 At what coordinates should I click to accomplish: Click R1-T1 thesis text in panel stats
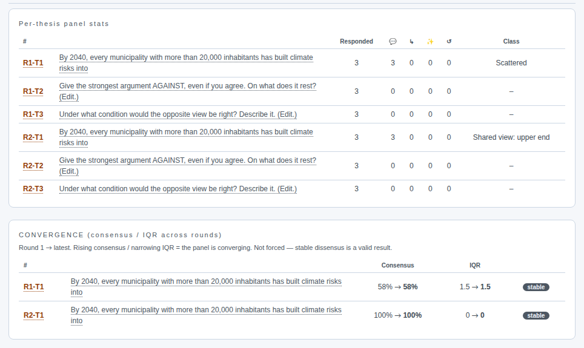(x=186, y=63)
